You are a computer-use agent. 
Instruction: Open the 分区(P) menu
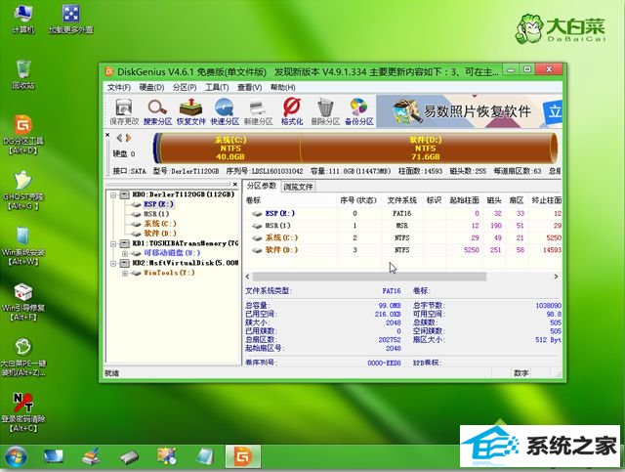pos(185,87)
